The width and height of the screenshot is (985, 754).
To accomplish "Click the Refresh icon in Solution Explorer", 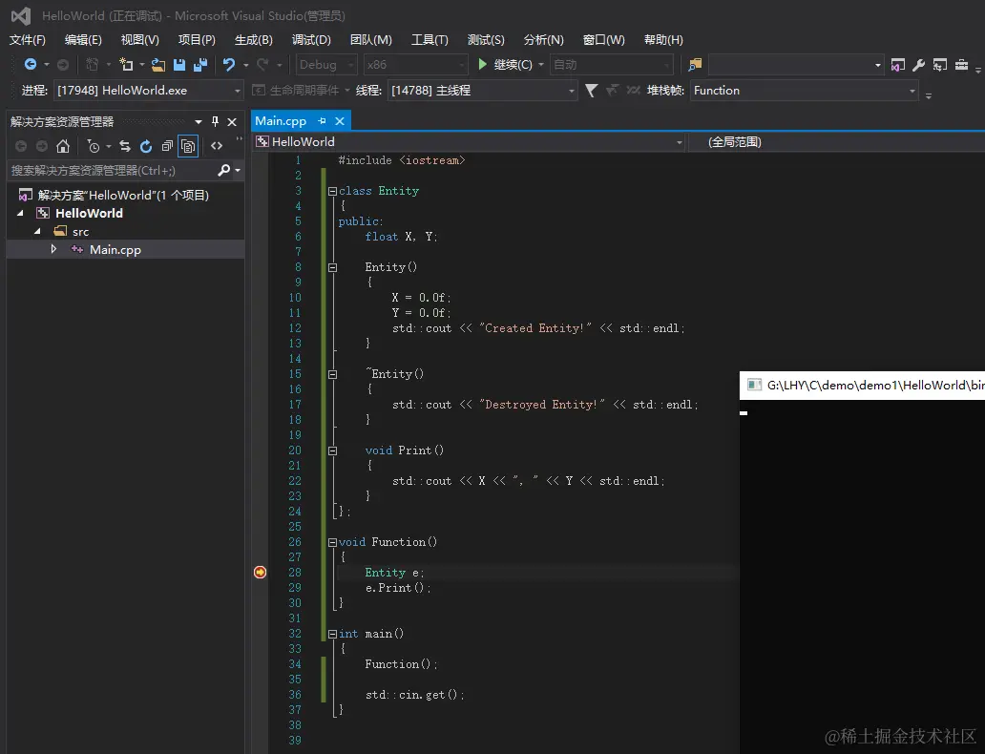I will [146, 146].
